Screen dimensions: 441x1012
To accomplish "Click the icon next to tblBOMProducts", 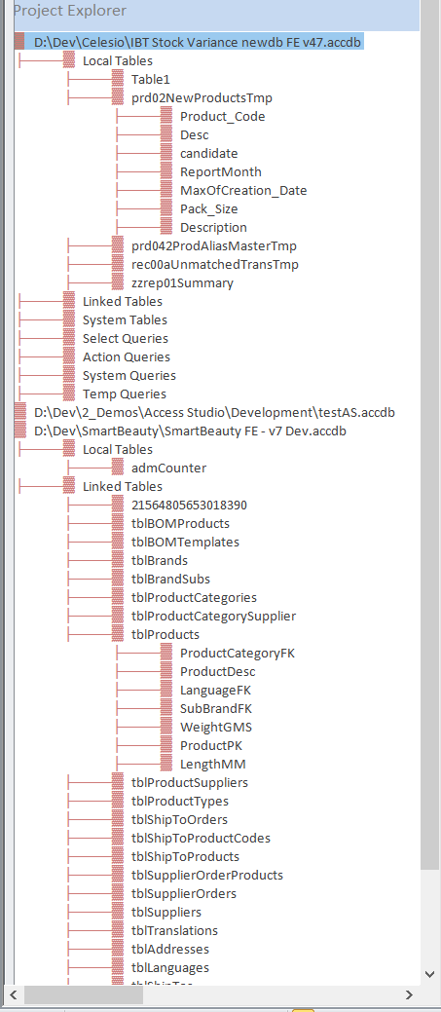I will click(118, 523).
